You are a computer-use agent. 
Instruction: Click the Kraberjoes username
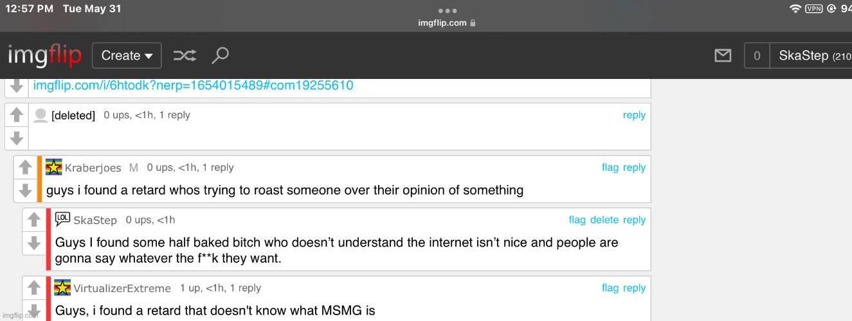[93, 168]
